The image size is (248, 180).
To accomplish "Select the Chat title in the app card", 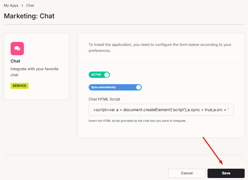I will pos(16,61).
